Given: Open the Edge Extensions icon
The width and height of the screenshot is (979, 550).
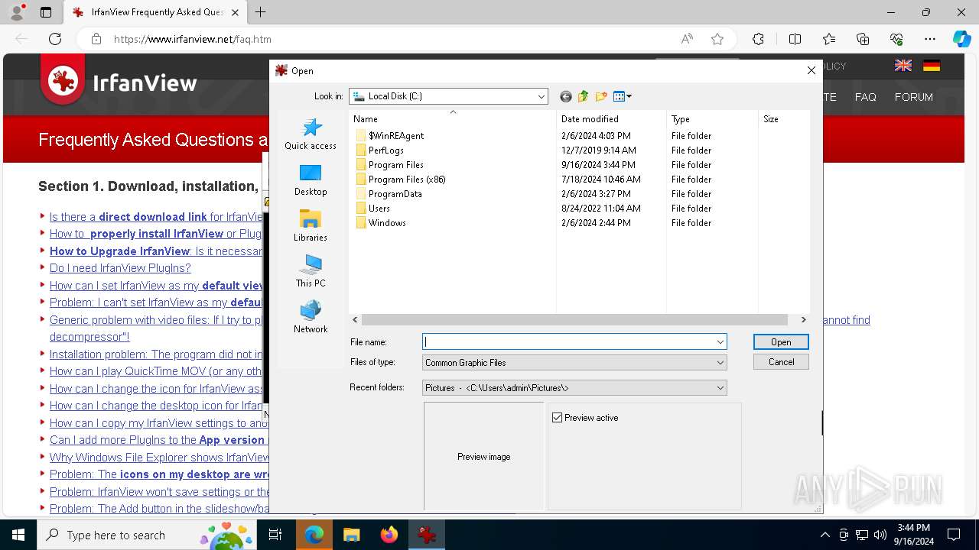Looking at the screenshot, I should coord(758,39).
